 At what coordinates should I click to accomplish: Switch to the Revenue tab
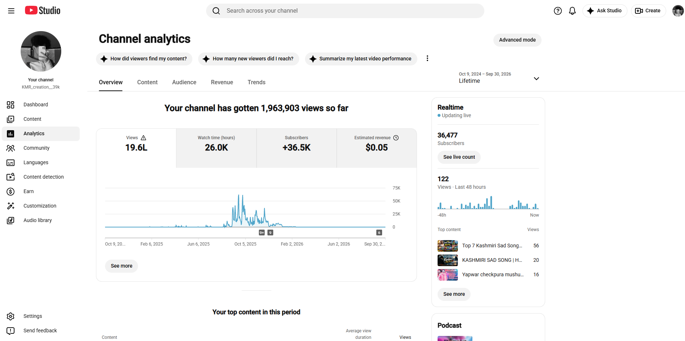pyautogui.click(x=222, y=82)
